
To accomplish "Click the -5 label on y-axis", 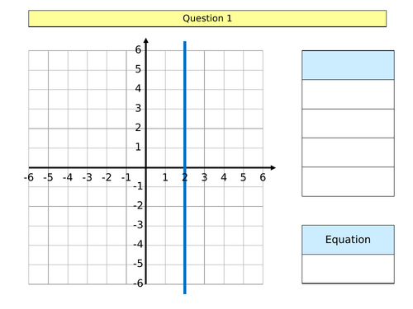I will (x=138, y=264).
